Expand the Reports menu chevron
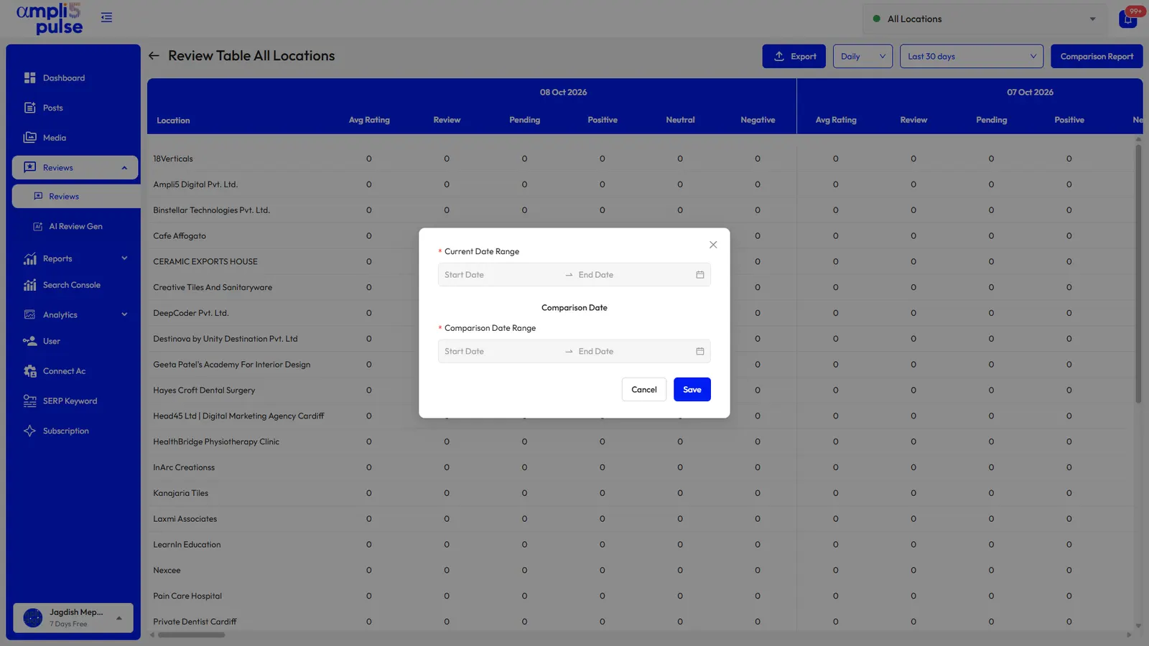 pyautogui.click(x=124, y=258)
